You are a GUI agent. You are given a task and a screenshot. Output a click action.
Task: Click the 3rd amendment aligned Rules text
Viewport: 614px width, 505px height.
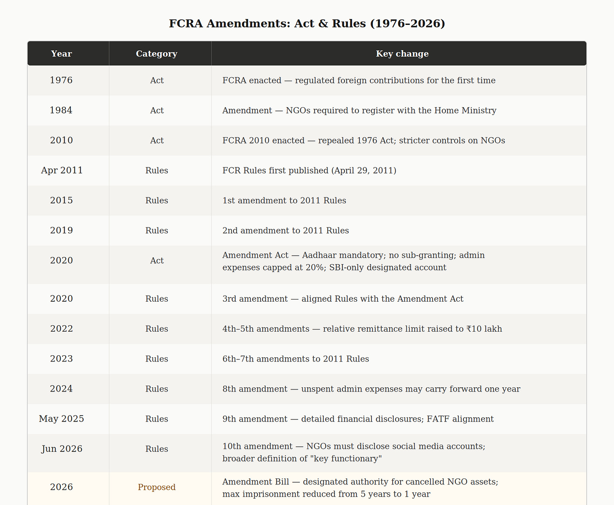[x=343, y=299]
